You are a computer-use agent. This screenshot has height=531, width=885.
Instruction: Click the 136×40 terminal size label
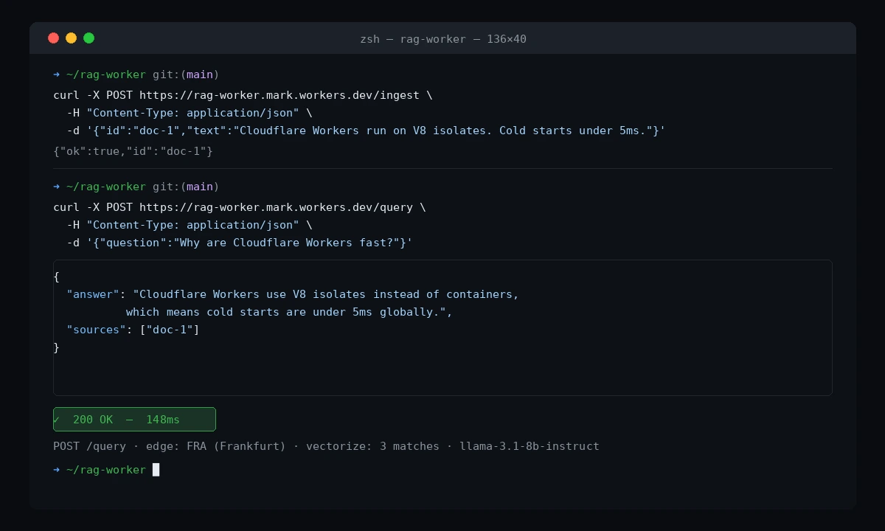click(507, 39)
